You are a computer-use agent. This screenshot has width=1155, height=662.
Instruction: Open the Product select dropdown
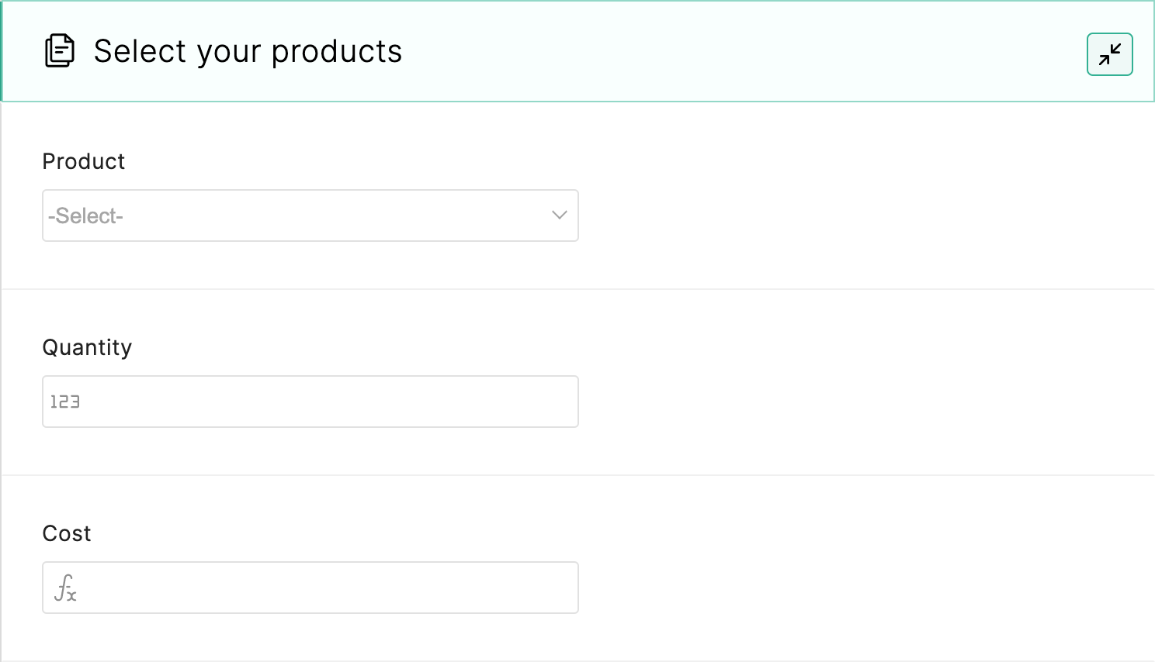tap(310, 215)
